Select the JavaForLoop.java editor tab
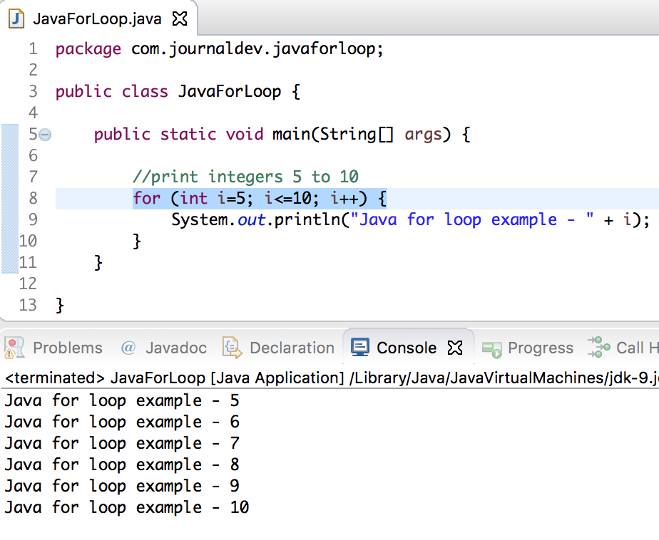Image resolution: width=659 pixels, height=540 pixels. coord(97,19)
